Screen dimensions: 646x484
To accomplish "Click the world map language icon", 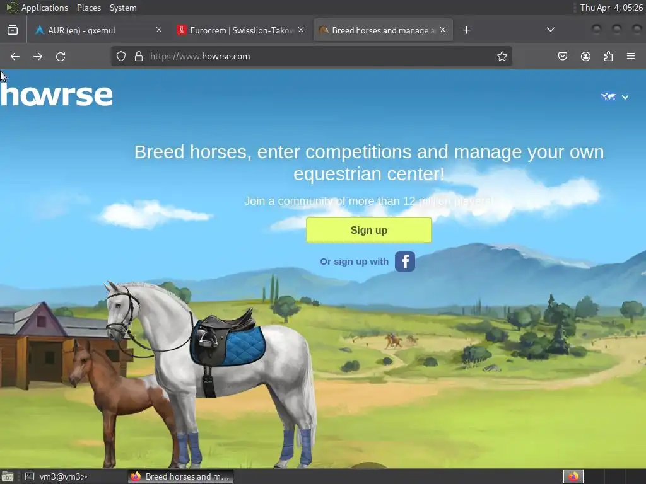I will [609, 96].
